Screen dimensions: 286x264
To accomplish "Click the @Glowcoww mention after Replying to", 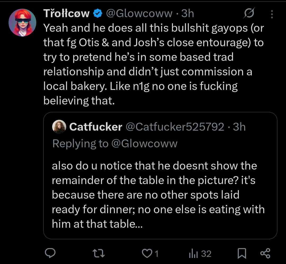I will [144, 143].
